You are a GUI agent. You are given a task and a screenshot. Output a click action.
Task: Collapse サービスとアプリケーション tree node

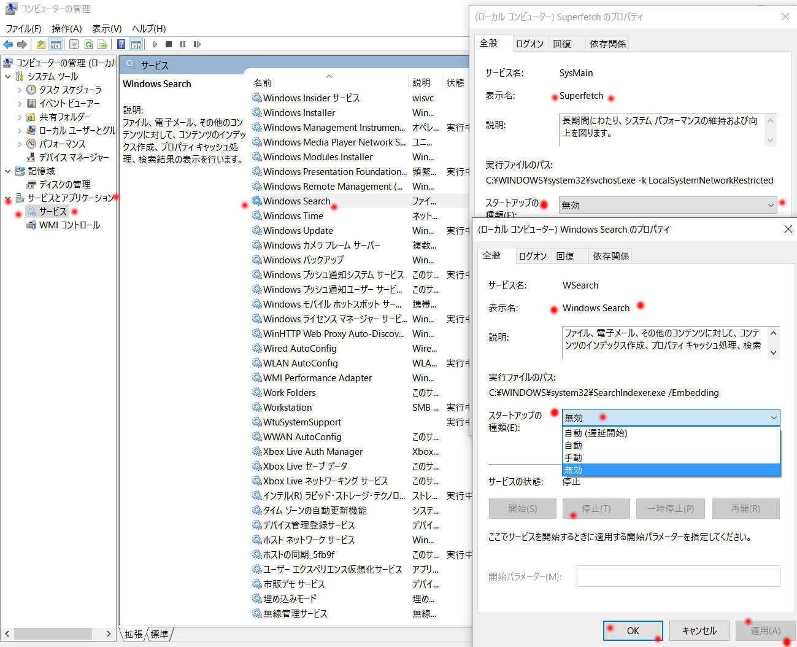(x=8, y=198)
